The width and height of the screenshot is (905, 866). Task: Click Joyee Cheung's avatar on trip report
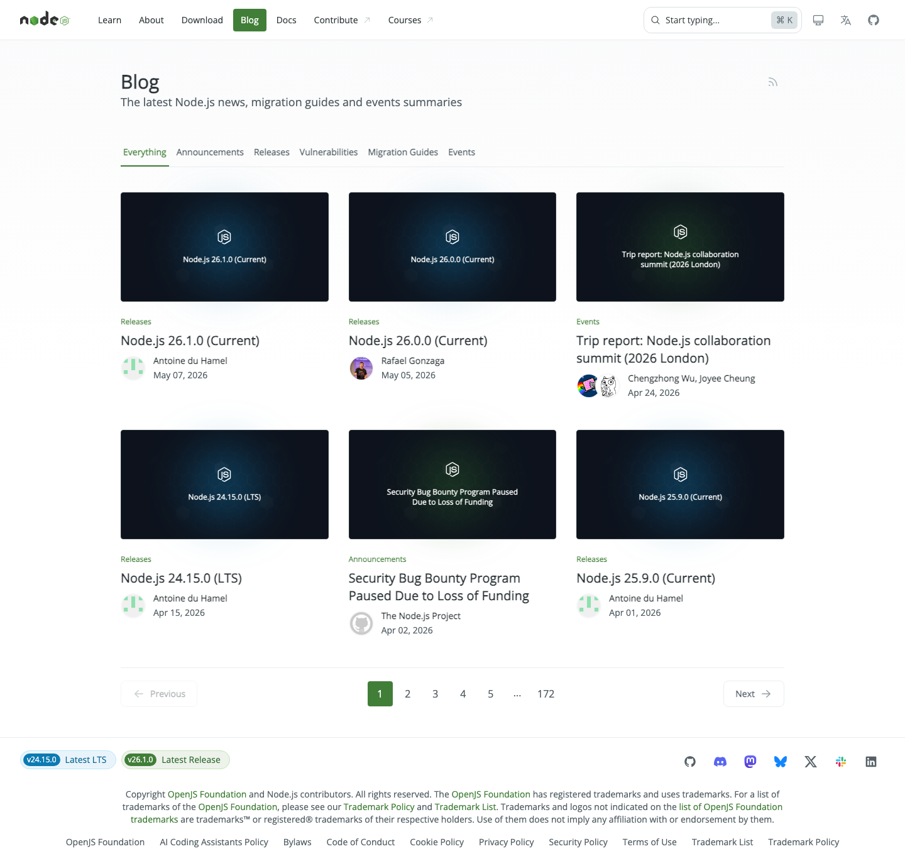click(608, 386)
